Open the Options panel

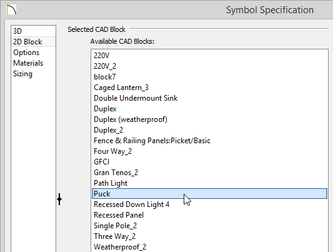click(33, 53)
